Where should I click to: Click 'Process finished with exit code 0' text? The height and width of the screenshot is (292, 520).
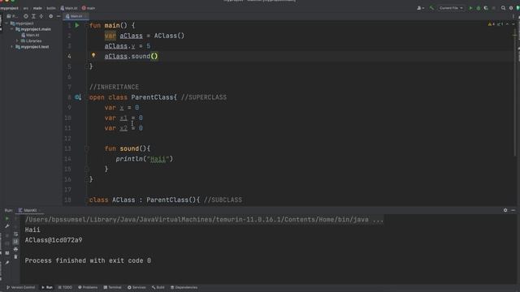coord(88,260)
